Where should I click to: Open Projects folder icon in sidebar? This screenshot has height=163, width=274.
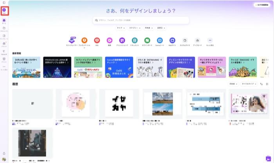point(4,28)
